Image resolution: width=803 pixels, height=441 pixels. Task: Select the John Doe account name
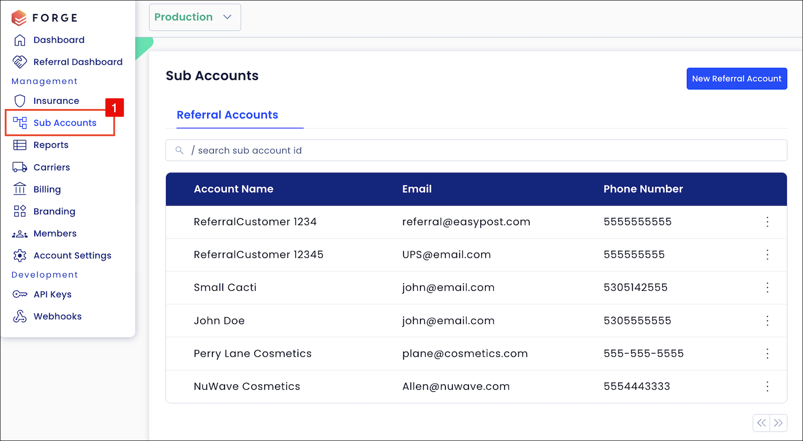(219, 321)
